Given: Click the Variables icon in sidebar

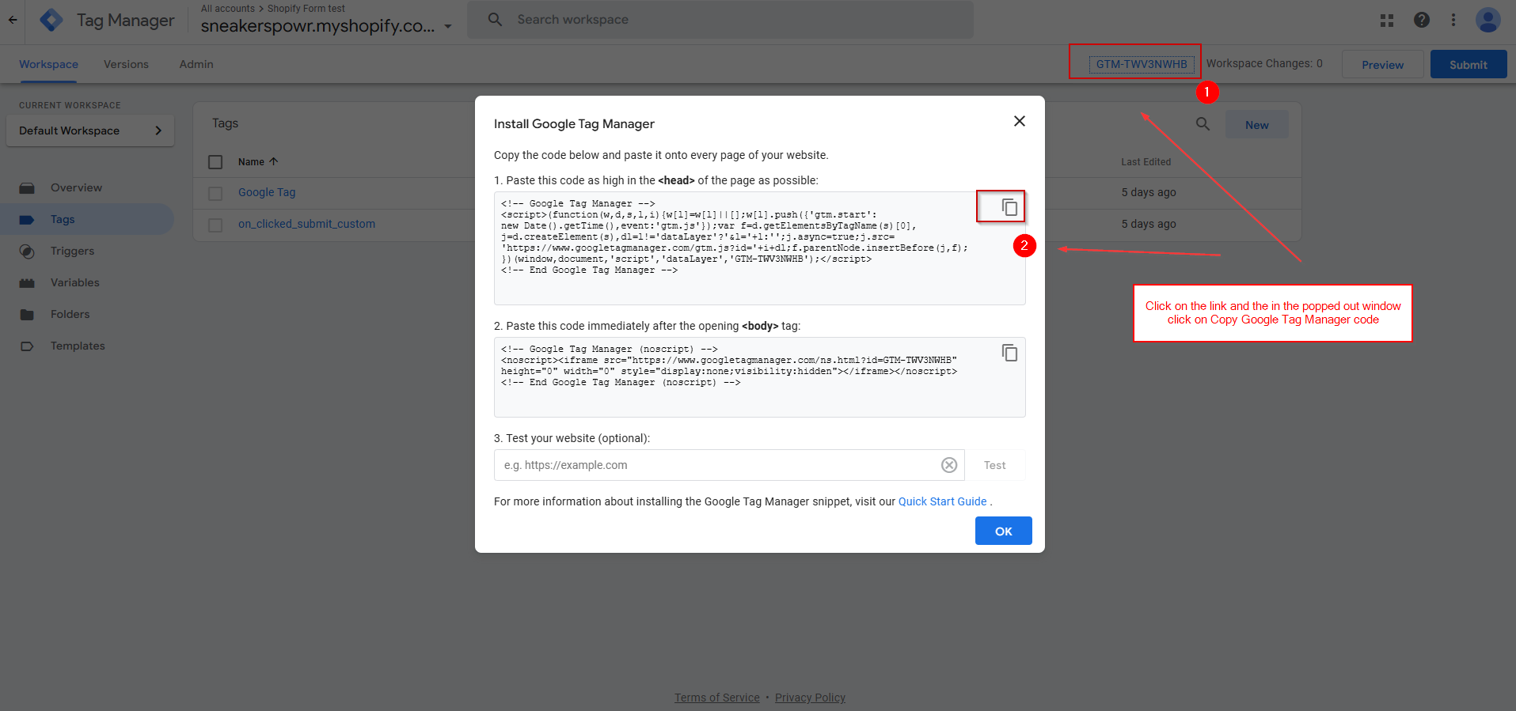Looking at the screenshot, I should (27, 283).
